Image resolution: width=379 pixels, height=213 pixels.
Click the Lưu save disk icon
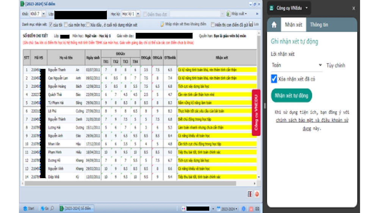(251, 24)
